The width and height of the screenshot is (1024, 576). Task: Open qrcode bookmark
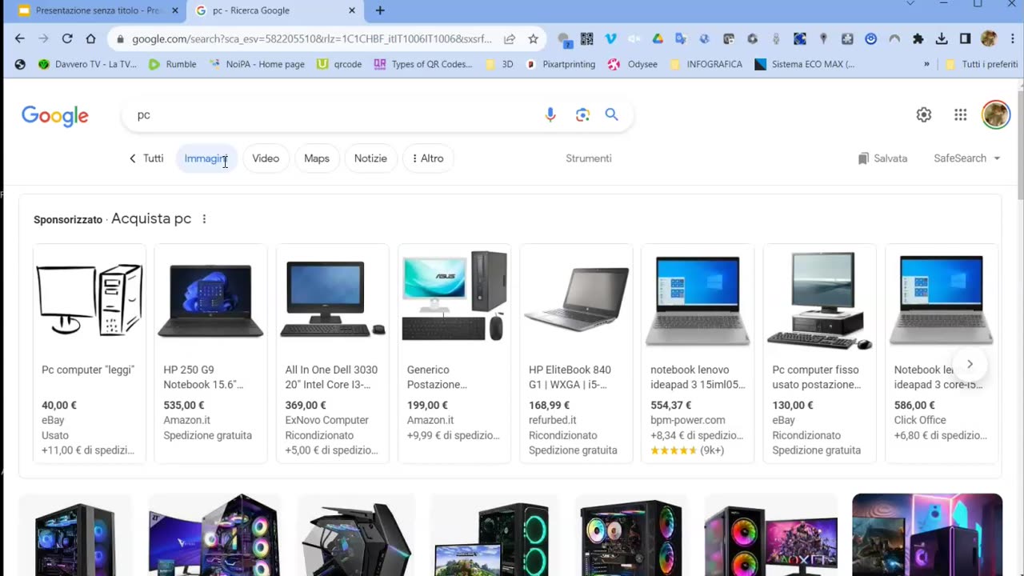pos(339,64)
